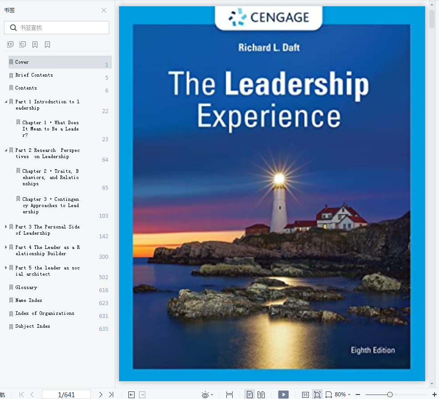Jump to Chapter 3 Contingency Approaches bookmark
Screen dimensions: 439x399
click(x=50, y=205)
